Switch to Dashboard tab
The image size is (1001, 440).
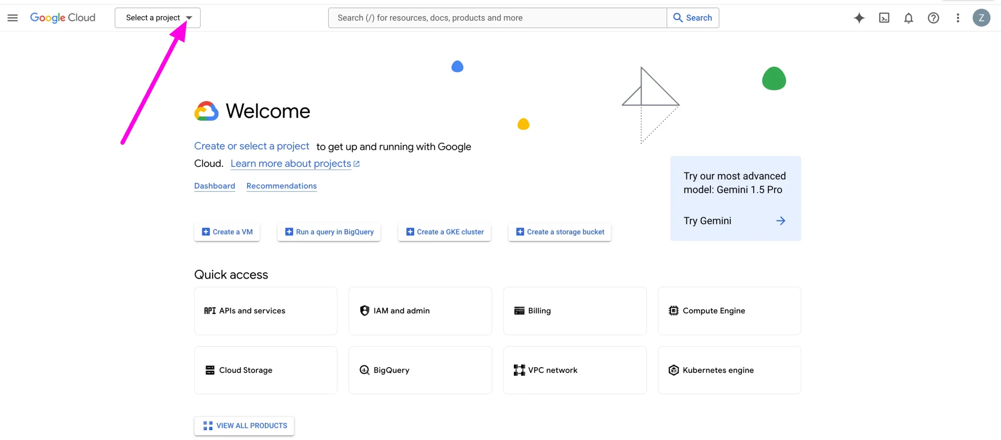click(x=214, y=186)
